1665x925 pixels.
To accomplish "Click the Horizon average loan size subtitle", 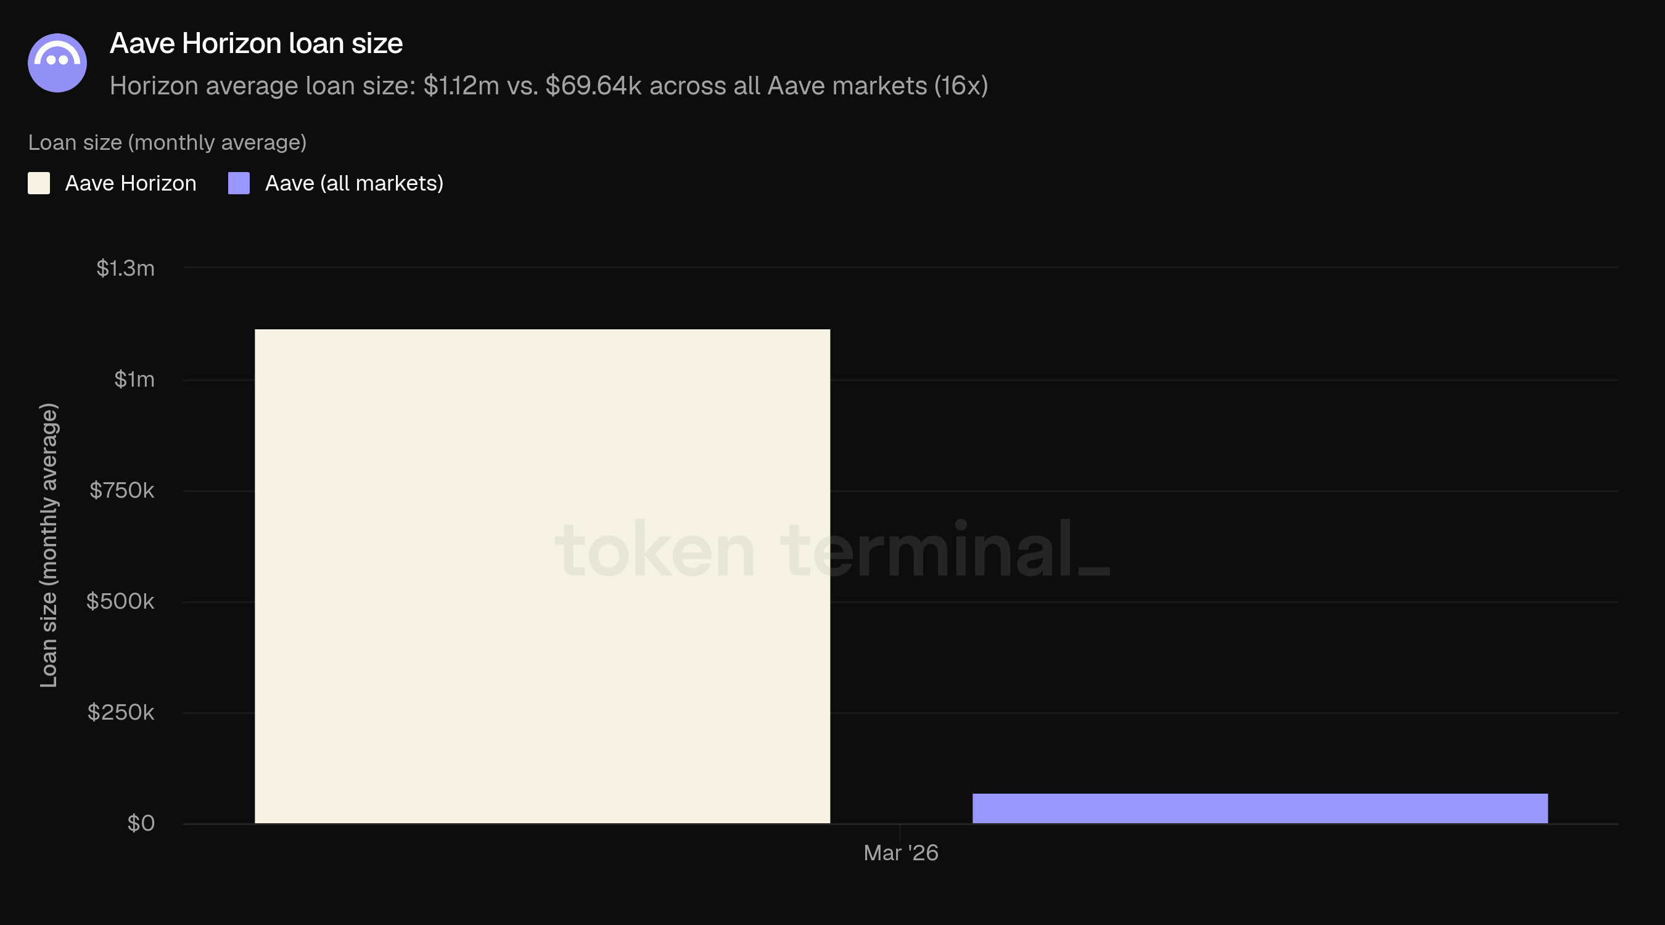I will point(548,85).
